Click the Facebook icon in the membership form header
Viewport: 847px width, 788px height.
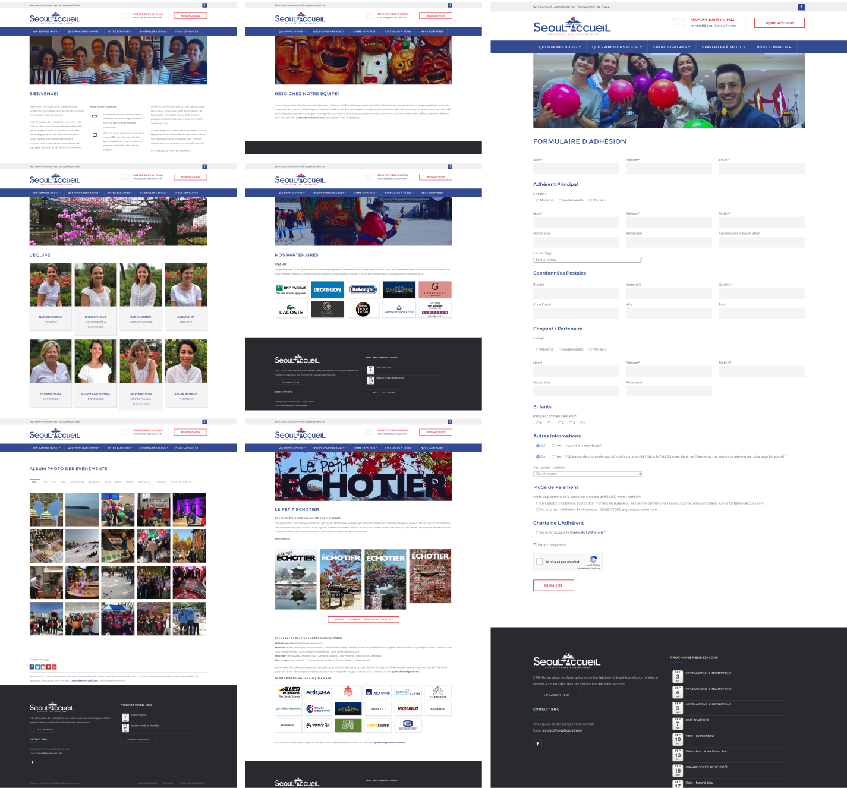click(x=801, y=7)
